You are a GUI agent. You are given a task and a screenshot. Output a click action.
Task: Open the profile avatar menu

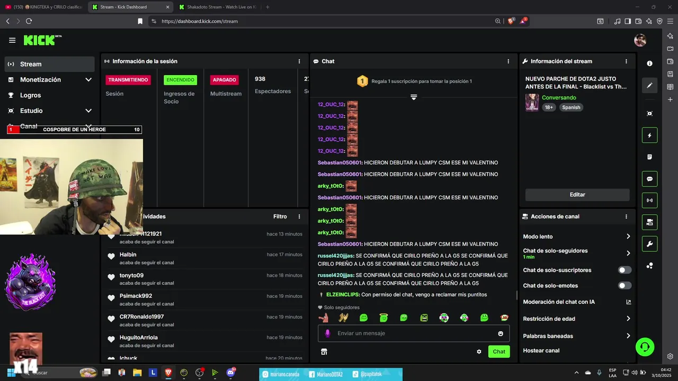(x=640, y=40)
